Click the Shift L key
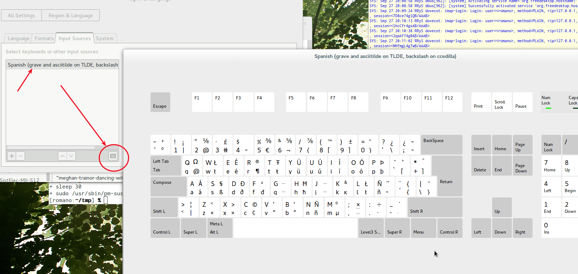578x274 pixels. (x=164, y=207)
